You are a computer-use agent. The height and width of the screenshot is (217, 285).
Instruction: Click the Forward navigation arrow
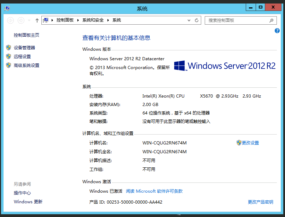(x=21, y=20)
